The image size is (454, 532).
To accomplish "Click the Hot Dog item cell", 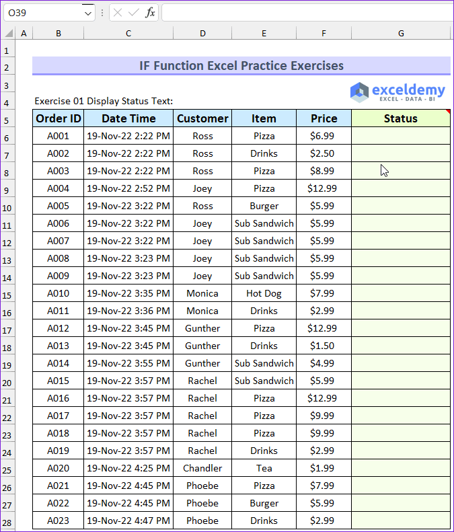I will click(264, 293).
